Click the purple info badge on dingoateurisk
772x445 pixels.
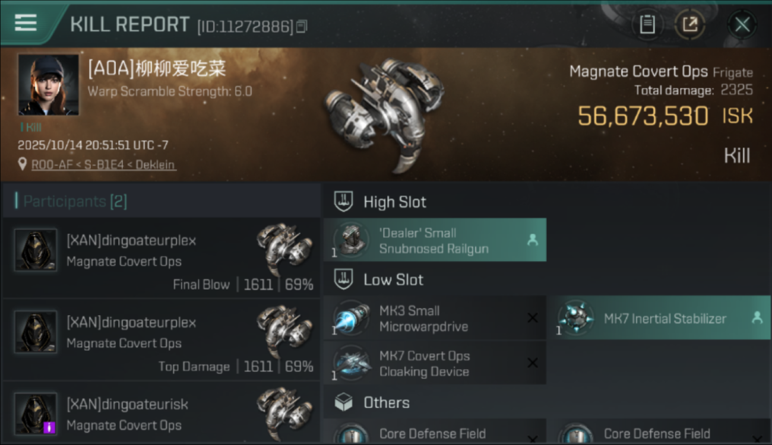49,427
